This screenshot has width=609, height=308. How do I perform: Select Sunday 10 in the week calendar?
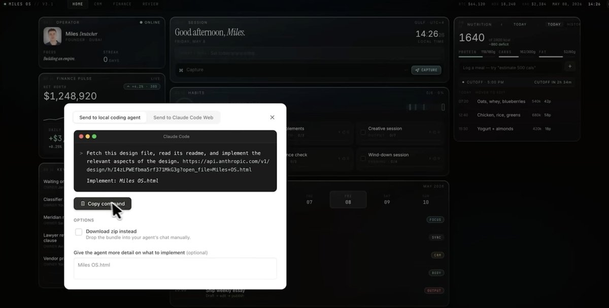(x=425, y=200)
